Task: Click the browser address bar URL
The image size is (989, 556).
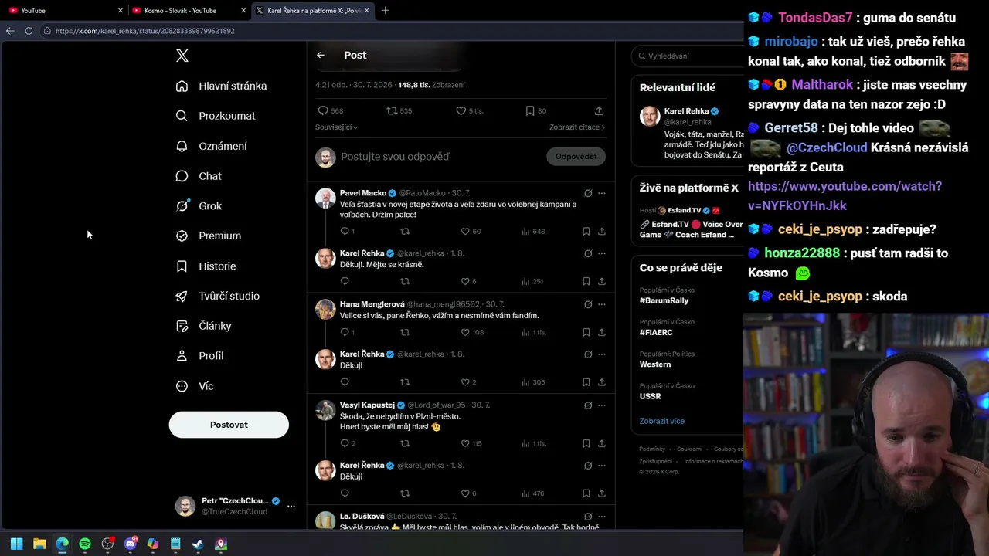Action: (x=145, y=31)
